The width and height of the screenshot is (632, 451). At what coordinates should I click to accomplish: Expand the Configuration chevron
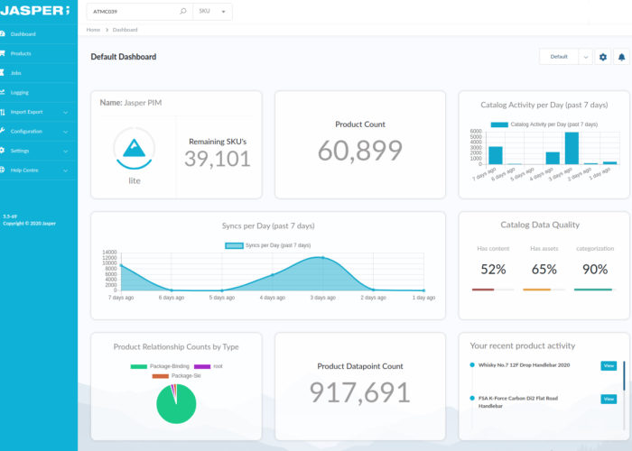click(66, 132)
